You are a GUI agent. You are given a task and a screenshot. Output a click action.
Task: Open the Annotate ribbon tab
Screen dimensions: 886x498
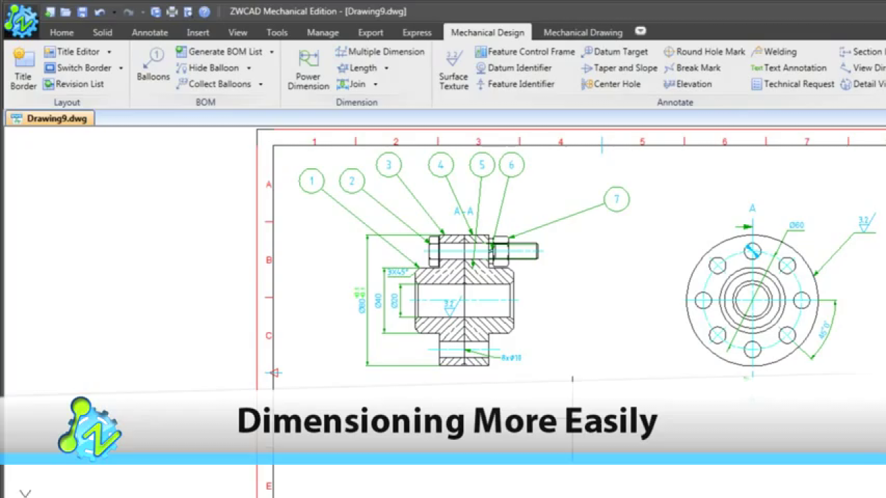[x=150, y=33]
